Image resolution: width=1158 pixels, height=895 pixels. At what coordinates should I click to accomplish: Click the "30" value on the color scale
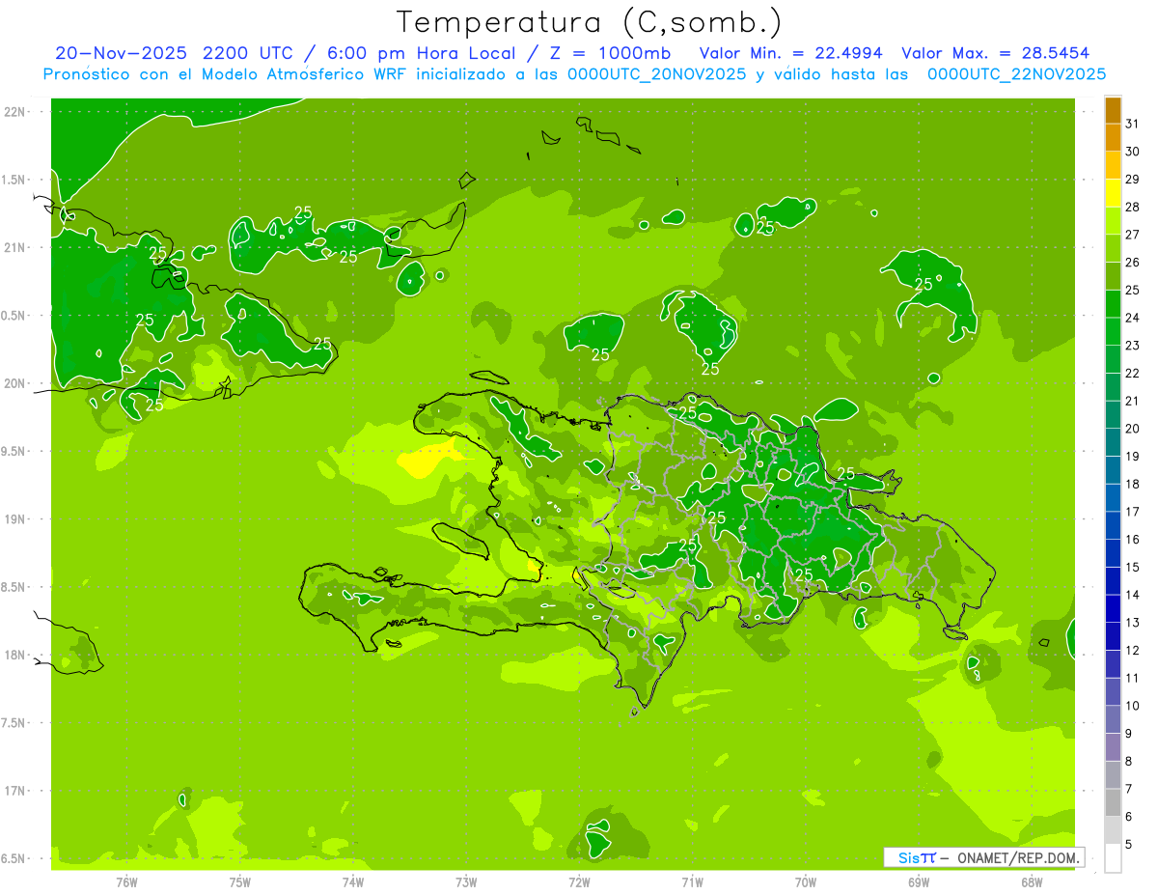point(1132,152)
